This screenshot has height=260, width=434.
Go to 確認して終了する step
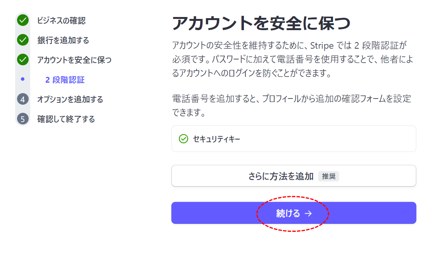pyautogui.click(x=66, y=119)
